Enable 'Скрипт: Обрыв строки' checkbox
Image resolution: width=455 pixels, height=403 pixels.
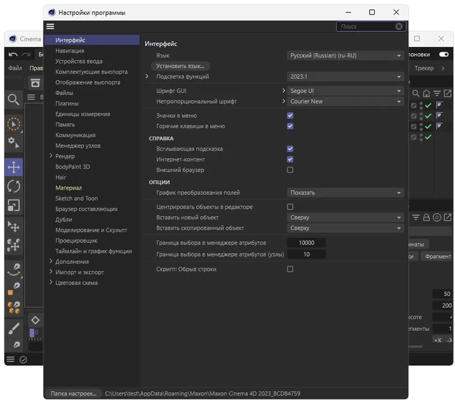click(290, 269)
